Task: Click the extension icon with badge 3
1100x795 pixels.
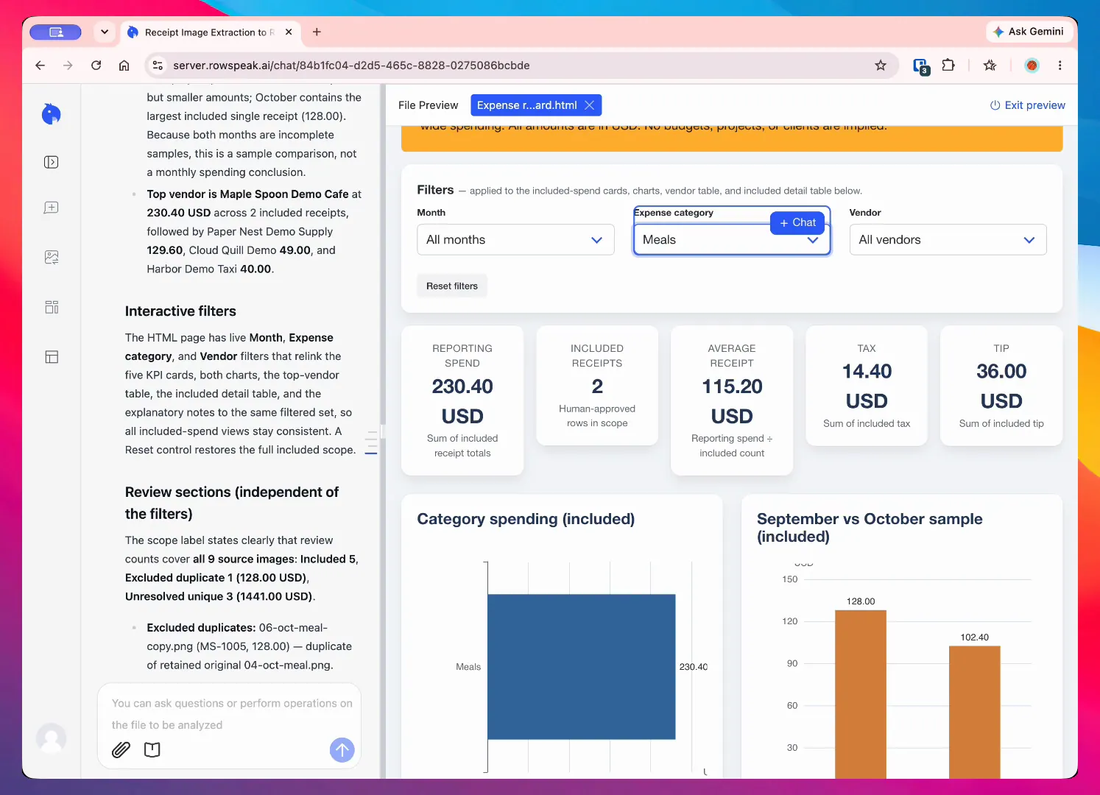Action: coord(921,66)
